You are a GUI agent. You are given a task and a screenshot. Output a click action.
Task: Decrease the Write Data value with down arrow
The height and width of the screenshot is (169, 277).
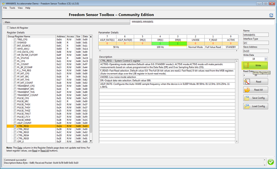pos(266,60)
